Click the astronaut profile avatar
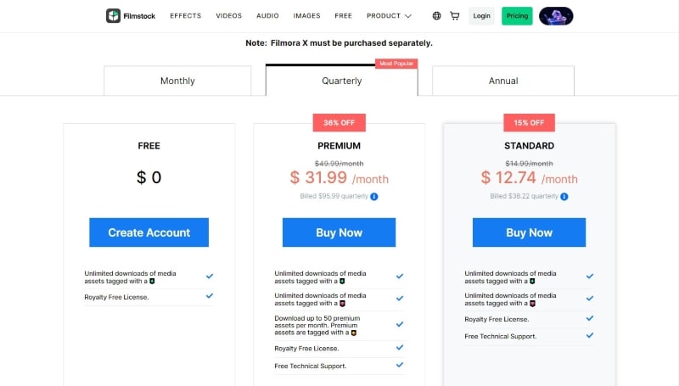This screenshot has height=386, width=679. click(x=556, y=16)
